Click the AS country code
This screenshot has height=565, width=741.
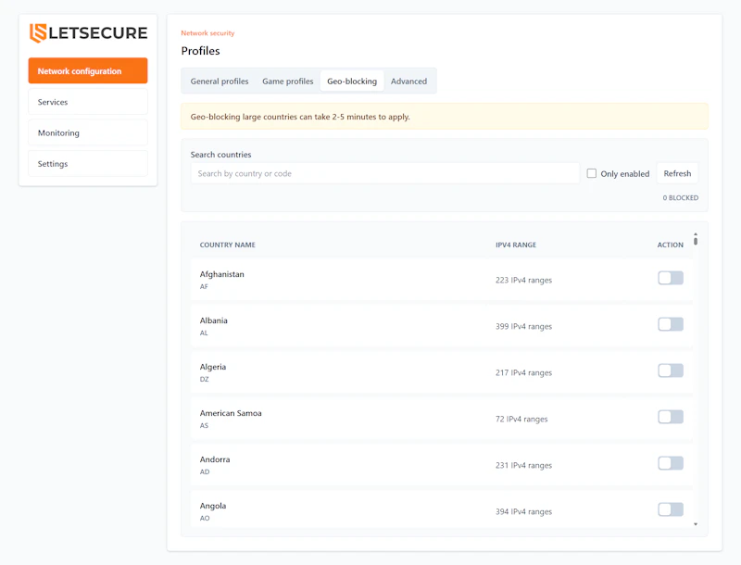(x=204, y=425)
